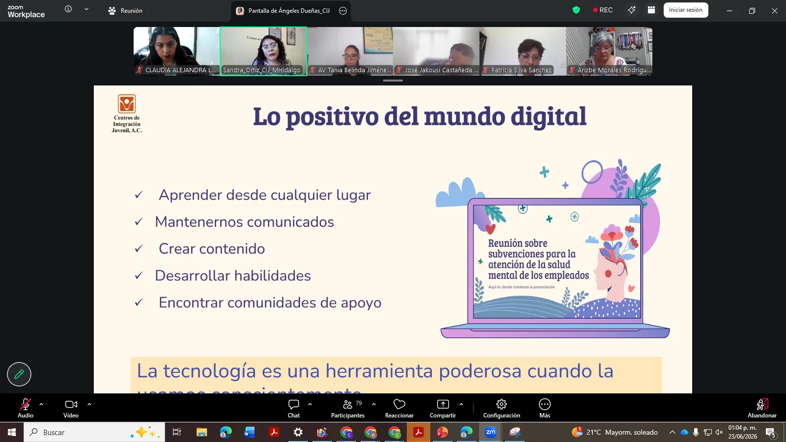Expand chat options arrow next to Chat
Viewport: 786px width, 442px height.
(310, 404)
